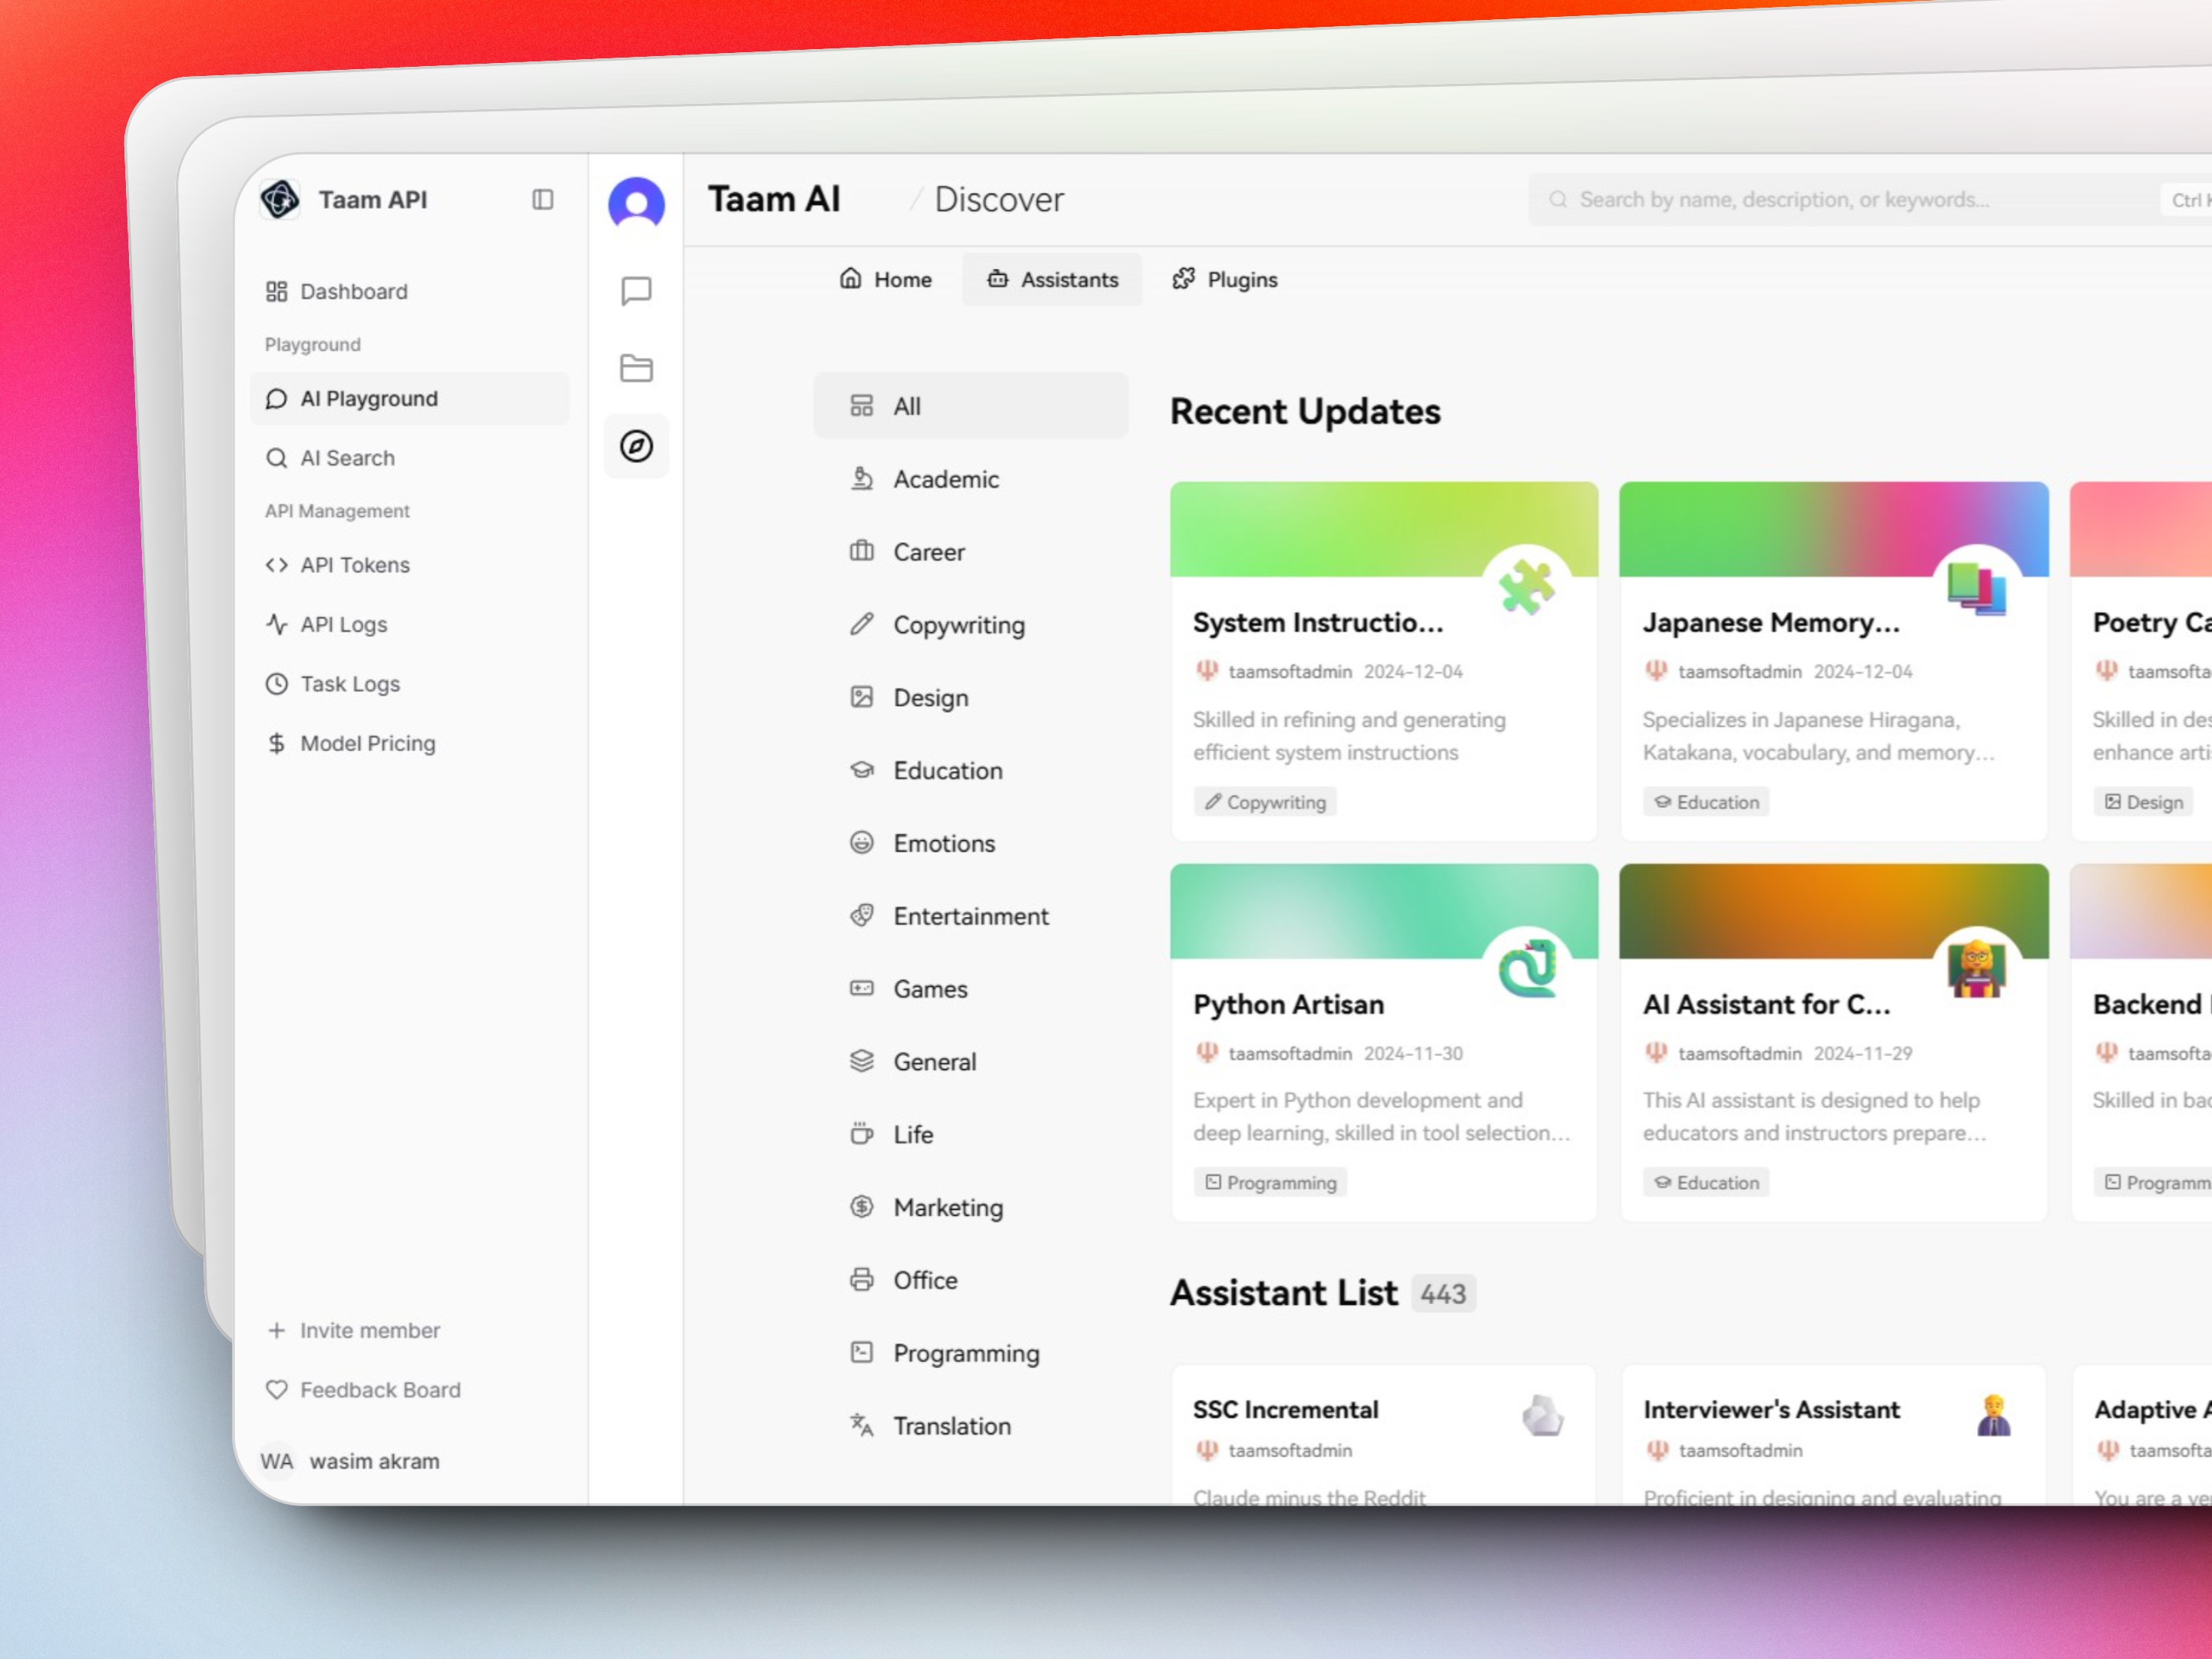
Task: Toggle the sidebar collapse icon
Action: (x=542, y=200)
